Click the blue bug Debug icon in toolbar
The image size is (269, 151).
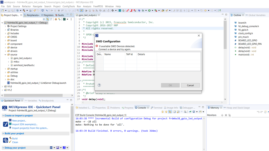(139, 10)
